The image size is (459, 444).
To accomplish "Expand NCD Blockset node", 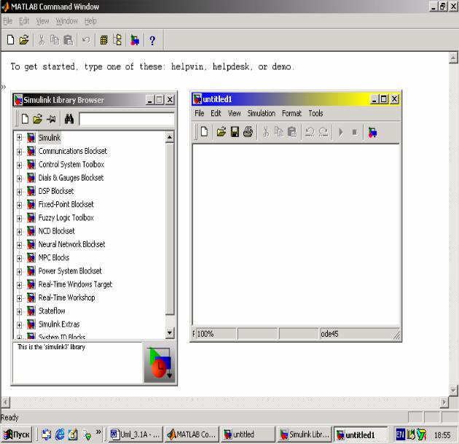I will tap(20, 232).
